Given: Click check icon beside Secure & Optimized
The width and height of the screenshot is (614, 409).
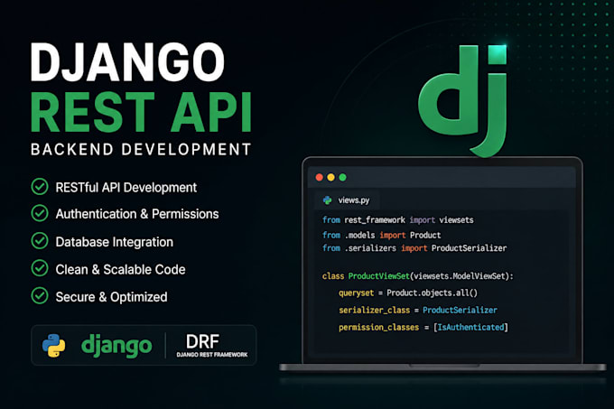Looking at the screenshot, I should pos(40,295).
